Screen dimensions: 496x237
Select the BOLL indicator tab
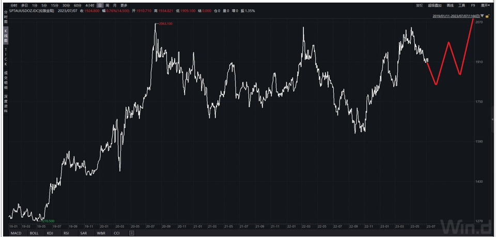point(34,233)
